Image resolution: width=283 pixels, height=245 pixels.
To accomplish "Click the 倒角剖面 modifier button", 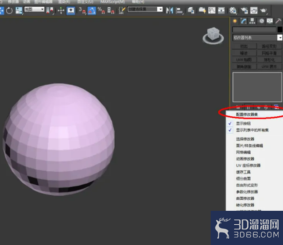I will (244, 67).
